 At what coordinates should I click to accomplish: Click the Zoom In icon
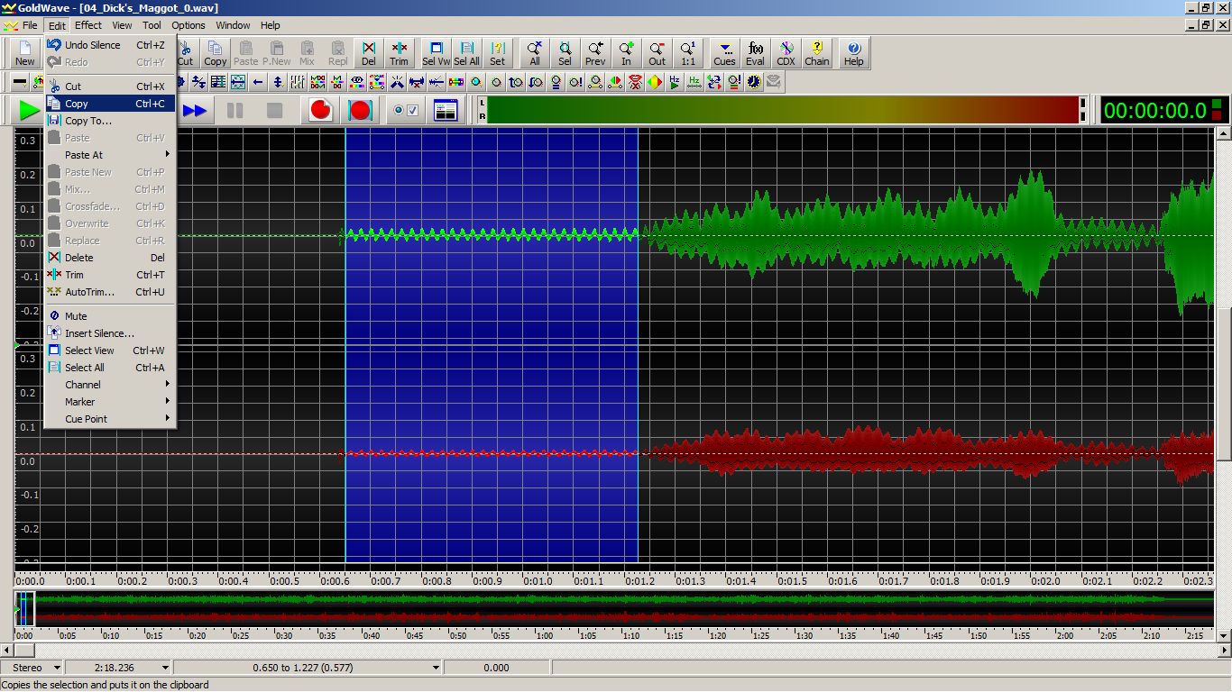pyautogui.click(x=626, y=53)
